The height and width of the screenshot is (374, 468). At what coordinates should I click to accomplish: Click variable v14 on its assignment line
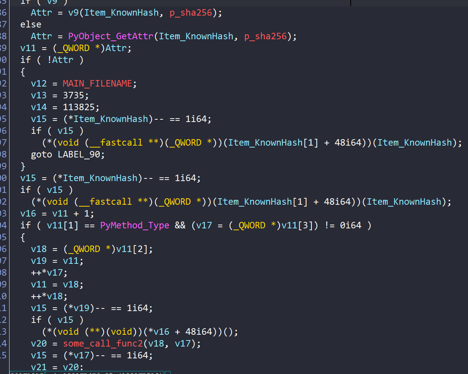[x=39, y=107]
